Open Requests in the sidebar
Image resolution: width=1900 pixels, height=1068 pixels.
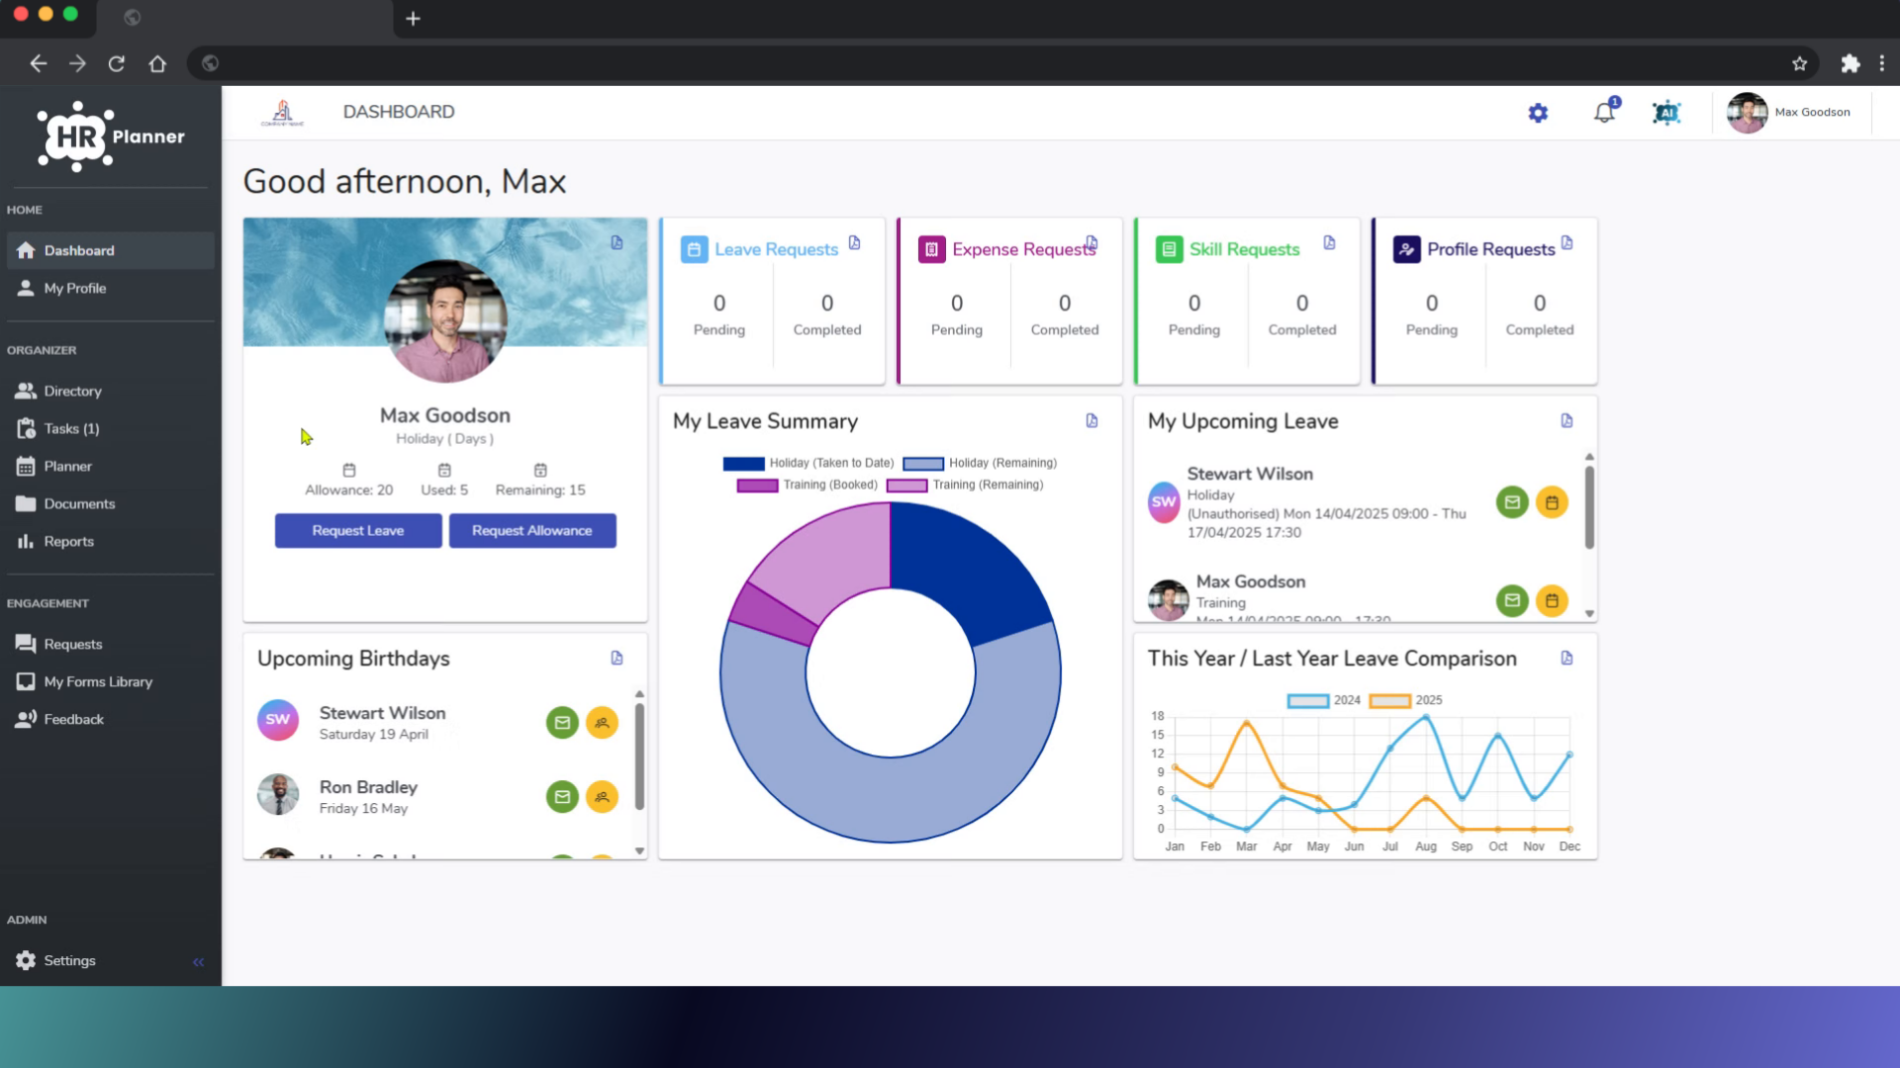click(110, 644)
